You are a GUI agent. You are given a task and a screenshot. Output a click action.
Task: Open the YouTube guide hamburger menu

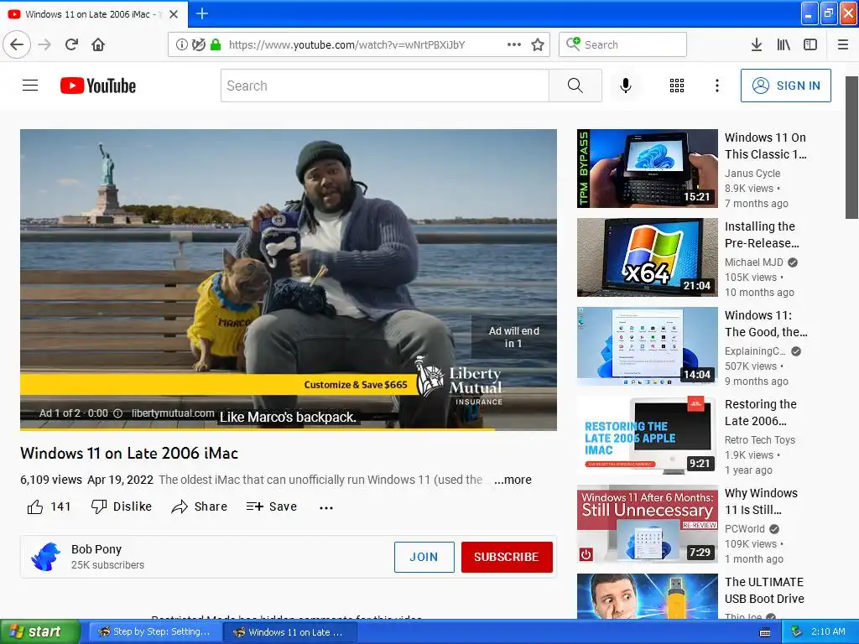(30, 86)
